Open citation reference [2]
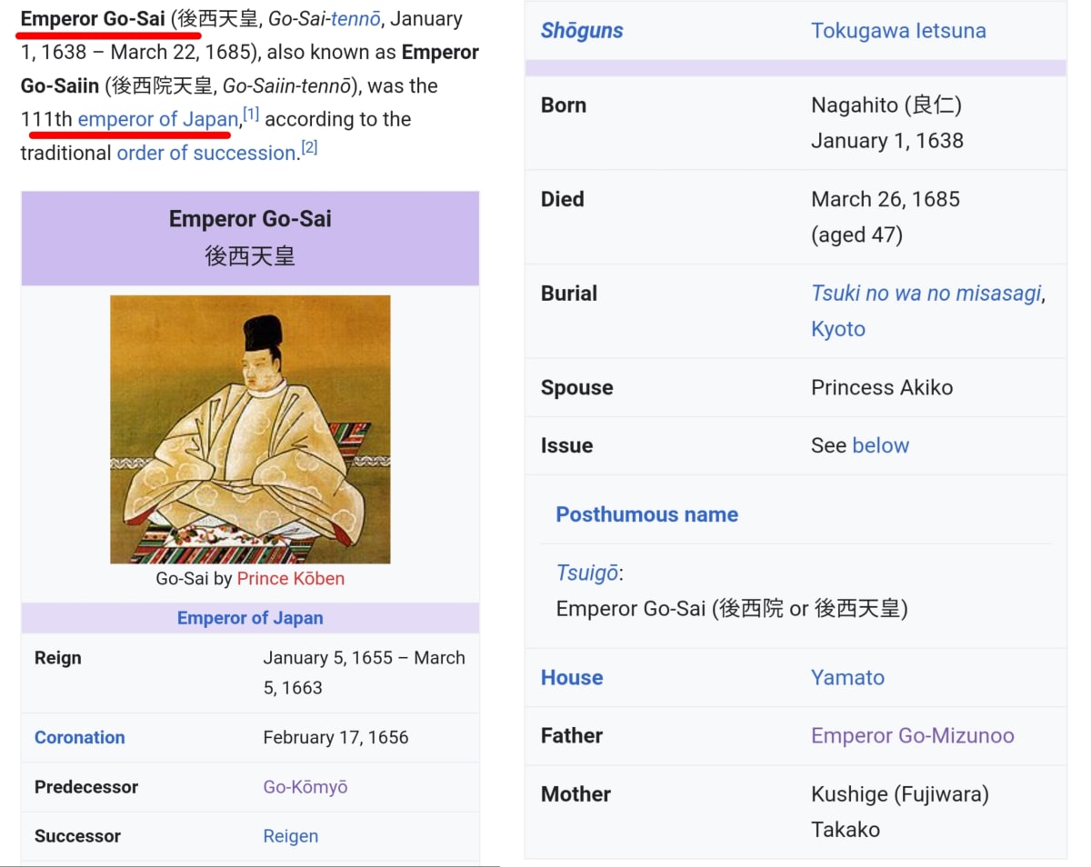Image resolution: width=1091 pixels, height=867 pixels. click(309, 147)
